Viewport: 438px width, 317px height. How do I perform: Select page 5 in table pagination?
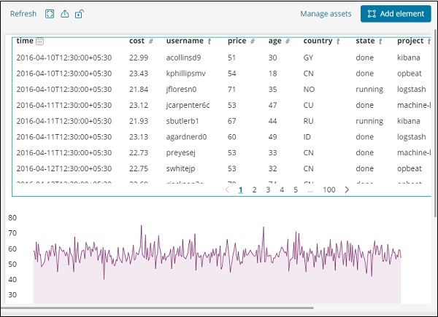point(296,189)
